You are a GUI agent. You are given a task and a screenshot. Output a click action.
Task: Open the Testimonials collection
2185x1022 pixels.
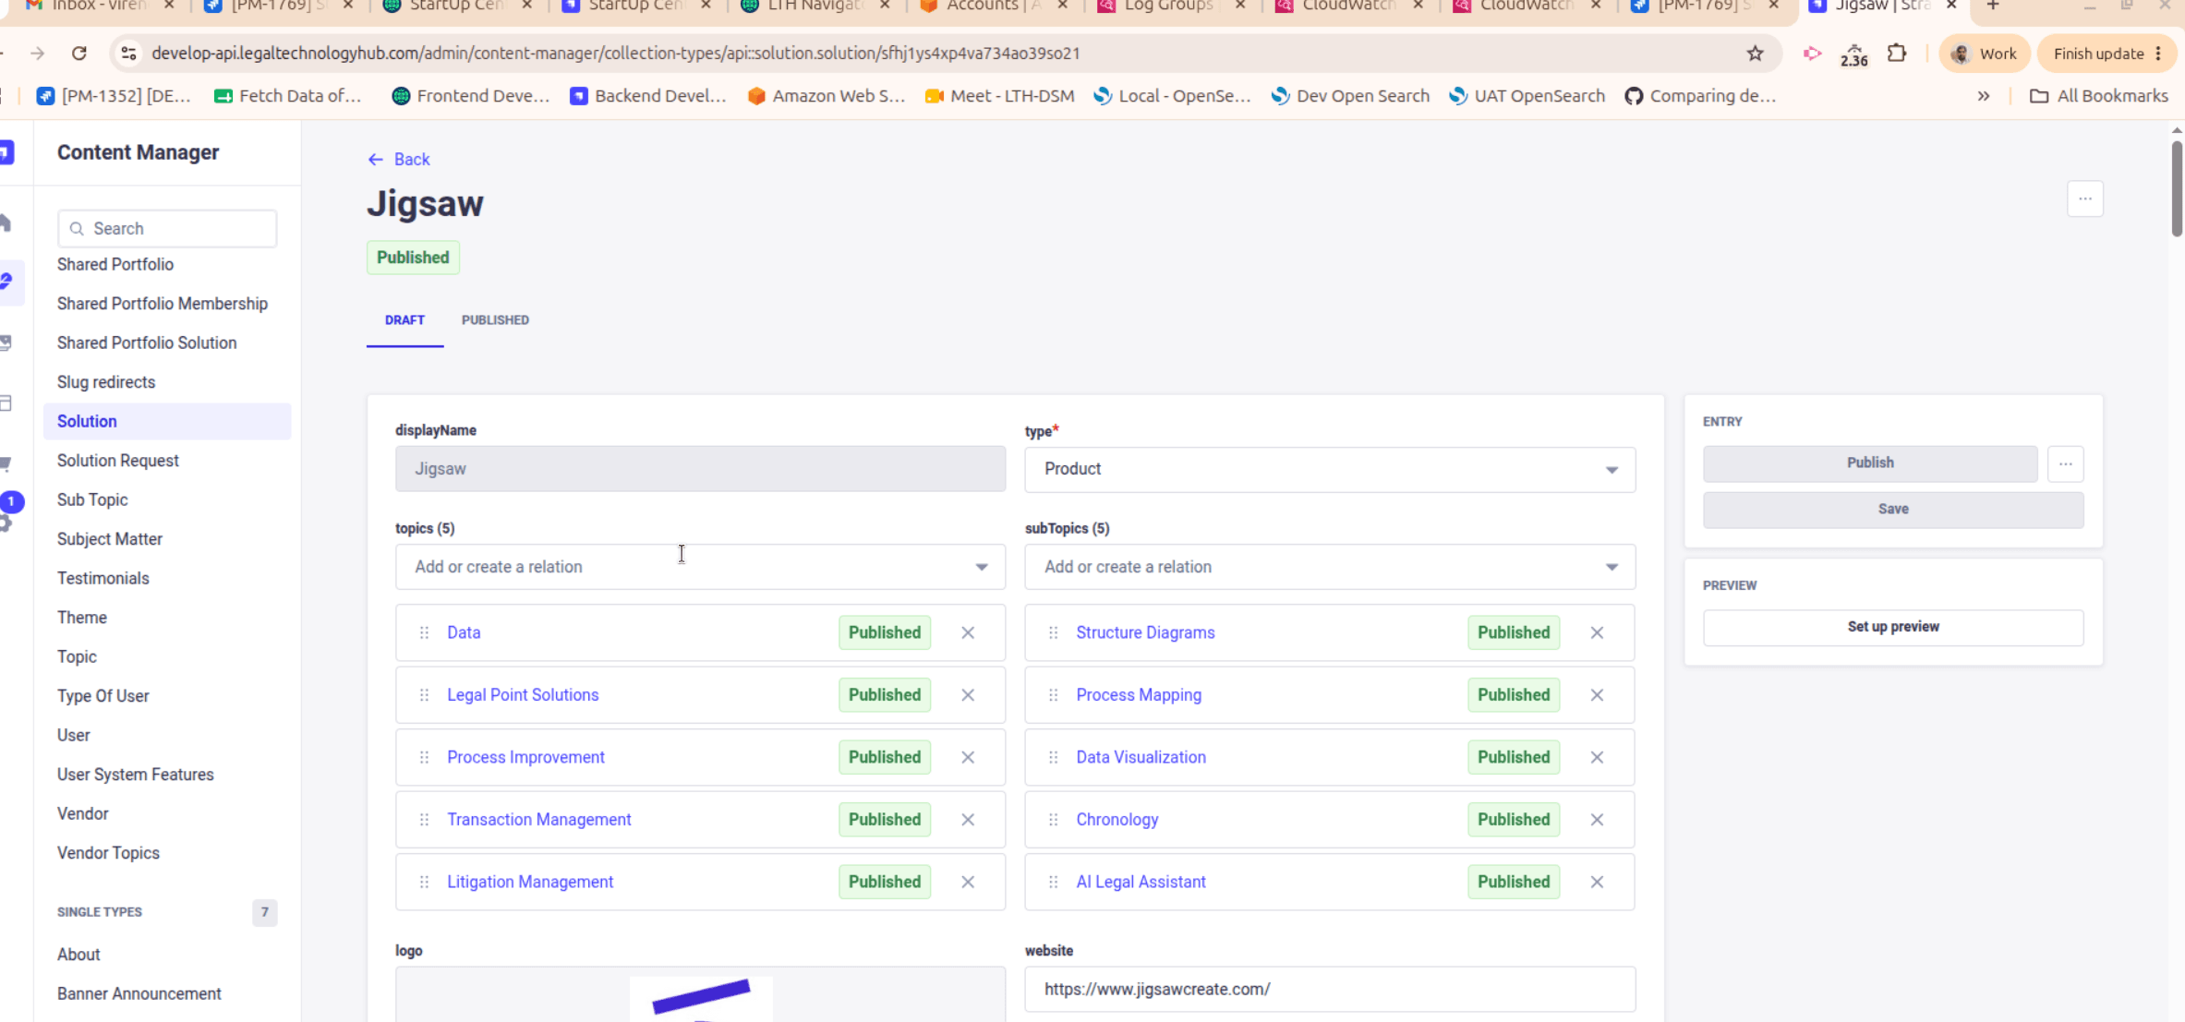click(103, 578)
